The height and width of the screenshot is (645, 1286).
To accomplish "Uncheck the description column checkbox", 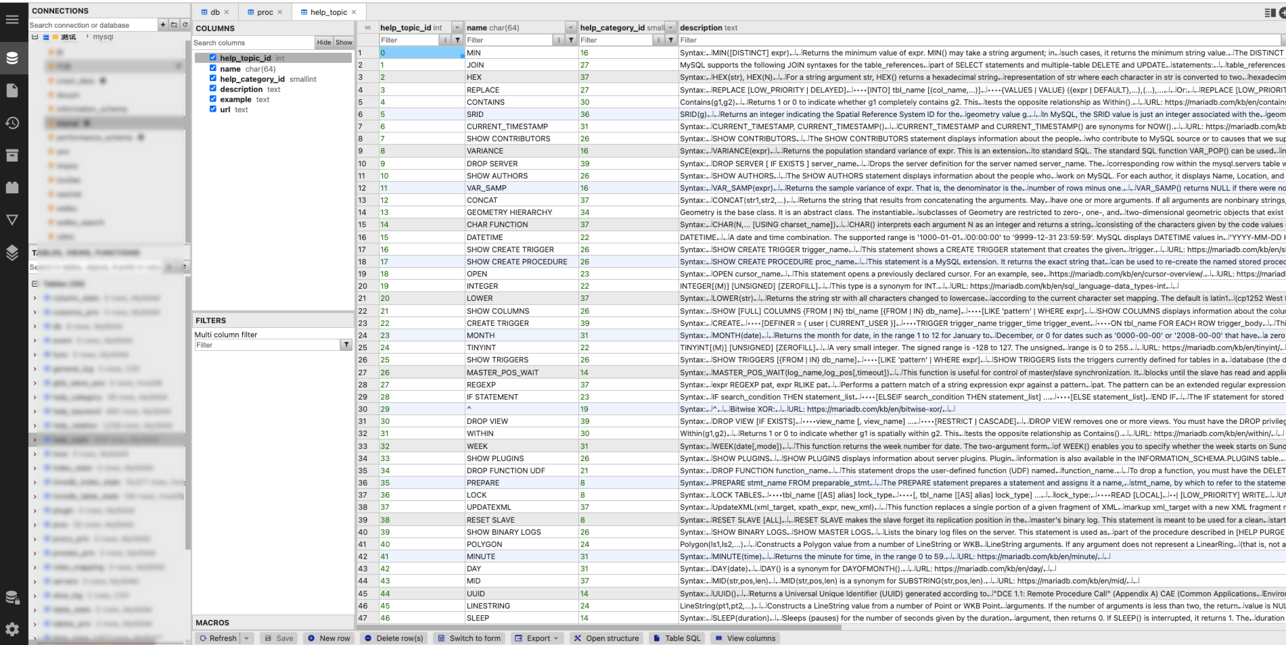I will (x=213, y=89).
